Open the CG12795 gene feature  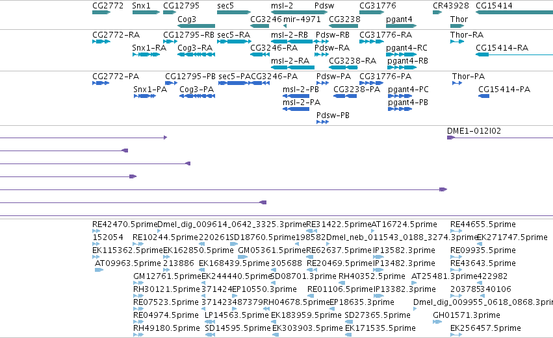pos(170,12)
